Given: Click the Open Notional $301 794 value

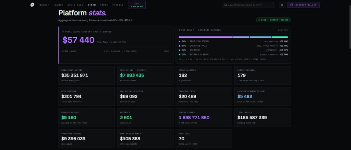Looking at the screenshot, I should click(71, 96).
